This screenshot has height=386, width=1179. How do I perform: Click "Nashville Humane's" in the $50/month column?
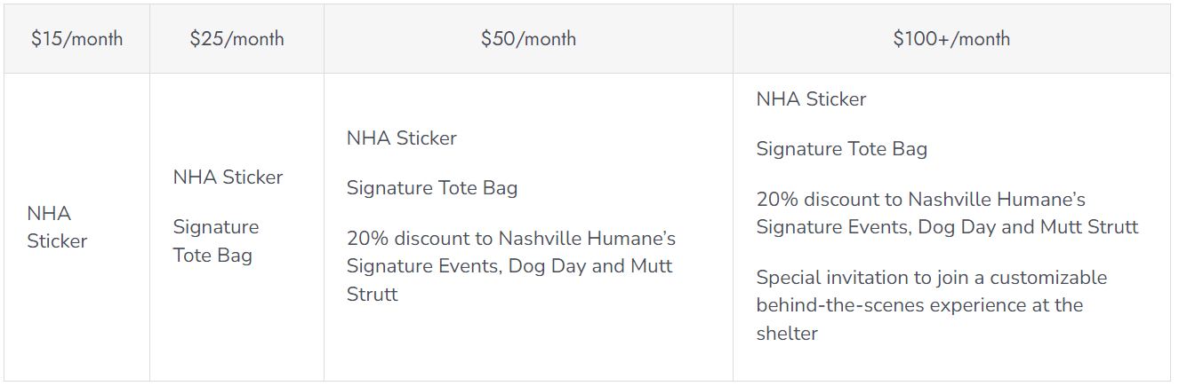tap(587, 239)
